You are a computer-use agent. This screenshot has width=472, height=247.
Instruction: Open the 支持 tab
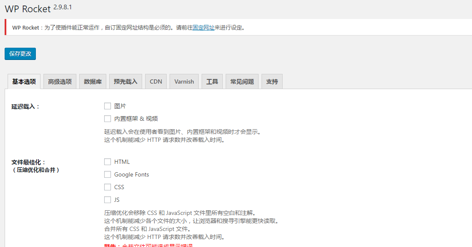click(x=272, y=81)
